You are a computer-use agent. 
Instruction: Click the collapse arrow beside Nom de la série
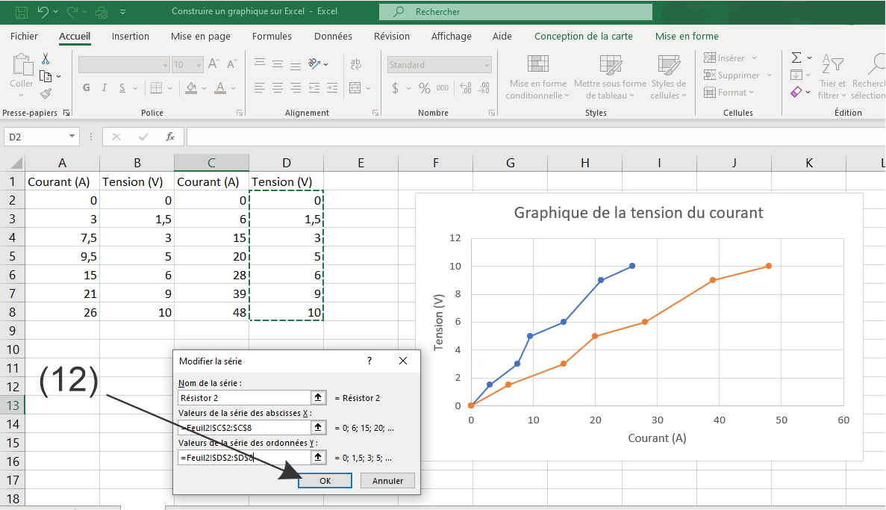319,398
